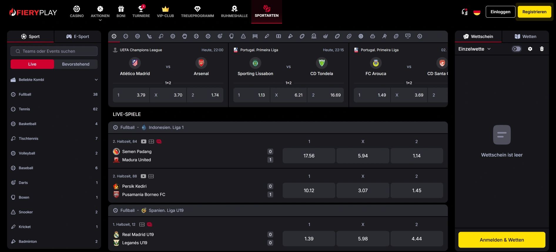Open the Semen Padang team name
Image resolution: width=556 pixels, height=252 pixels.
pyautogui.click(x=137, y=151)
